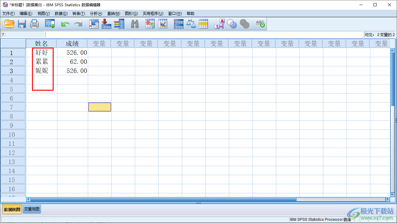397x223 pixels.
Task: Select the first empty 变量 column header
Action: pyautogui.click(x=99, y=43)
